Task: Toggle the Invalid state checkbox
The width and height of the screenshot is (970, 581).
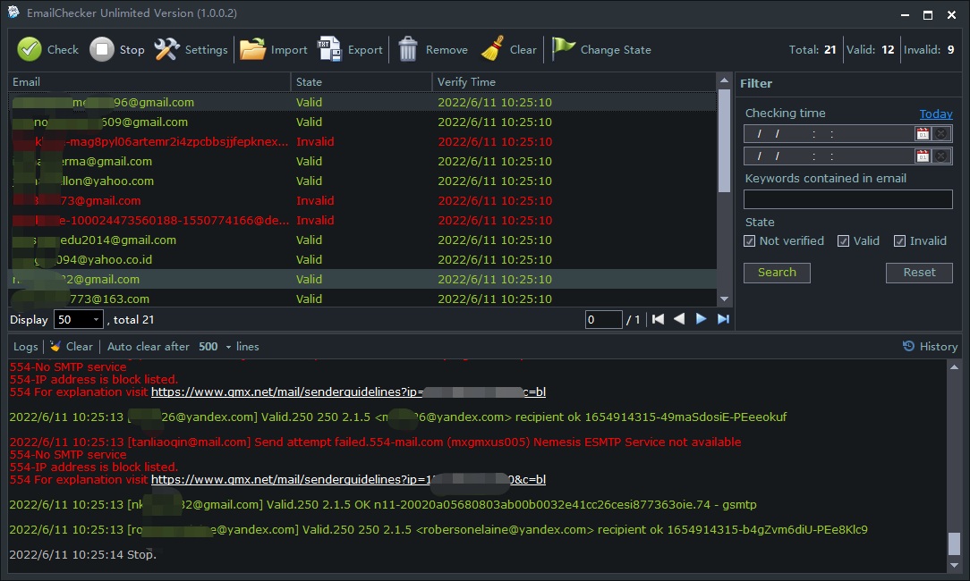Action: pyautogui.click(x=899, y=241)
